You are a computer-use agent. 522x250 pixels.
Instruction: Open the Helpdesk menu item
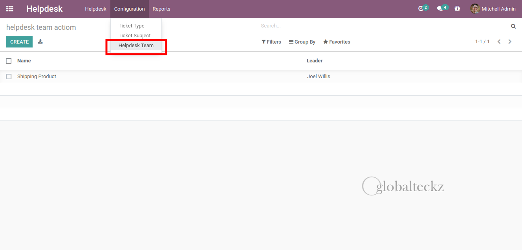(95, 9)
